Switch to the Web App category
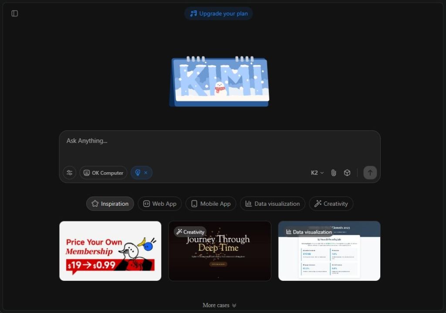This screenshot has height=313, width=446. click(159, 204)
